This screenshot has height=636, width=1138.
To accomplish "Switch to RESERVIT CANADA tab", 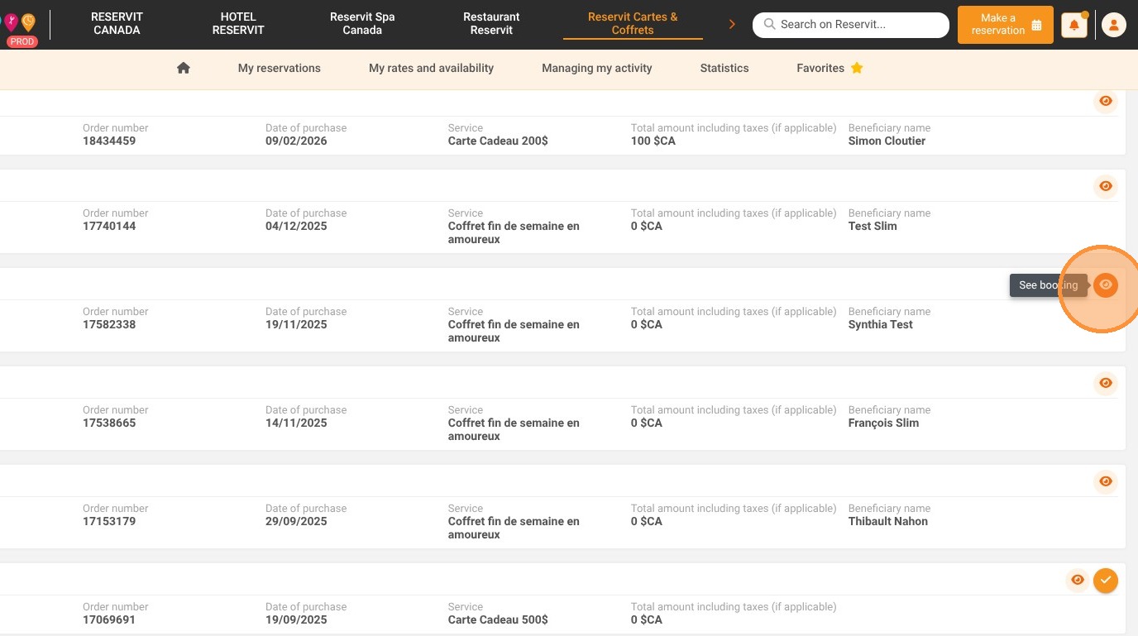I will pyautogui.click(x=117, y=23).
